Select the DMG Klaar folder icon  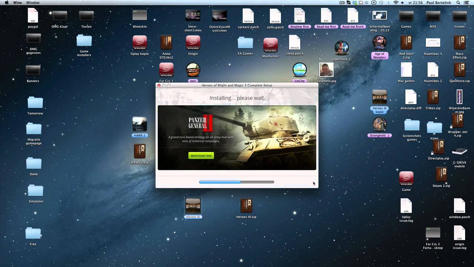coord(60,16)
